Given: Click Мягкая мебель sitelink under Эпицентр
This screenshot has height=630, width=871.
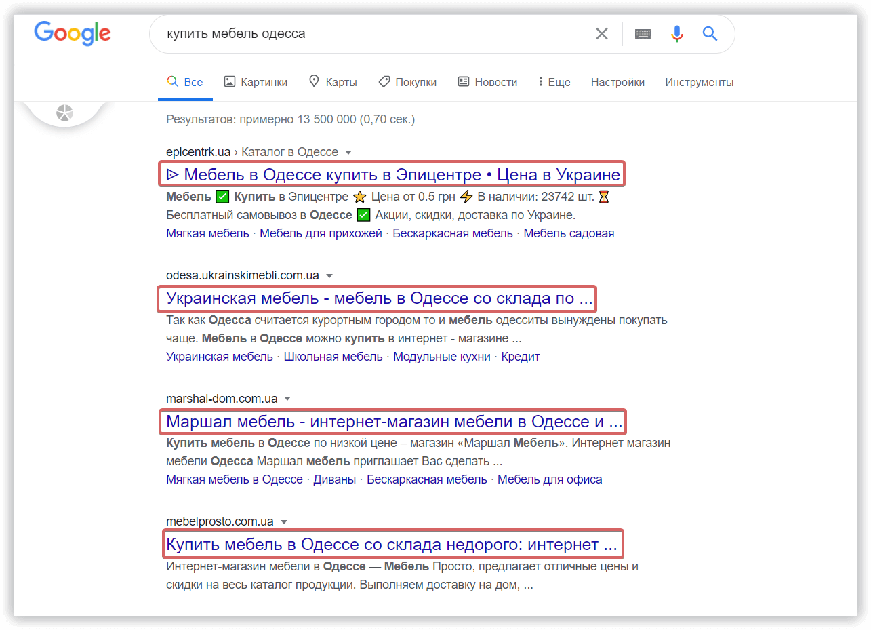Looking at the screenshot, I should [207, 233].
